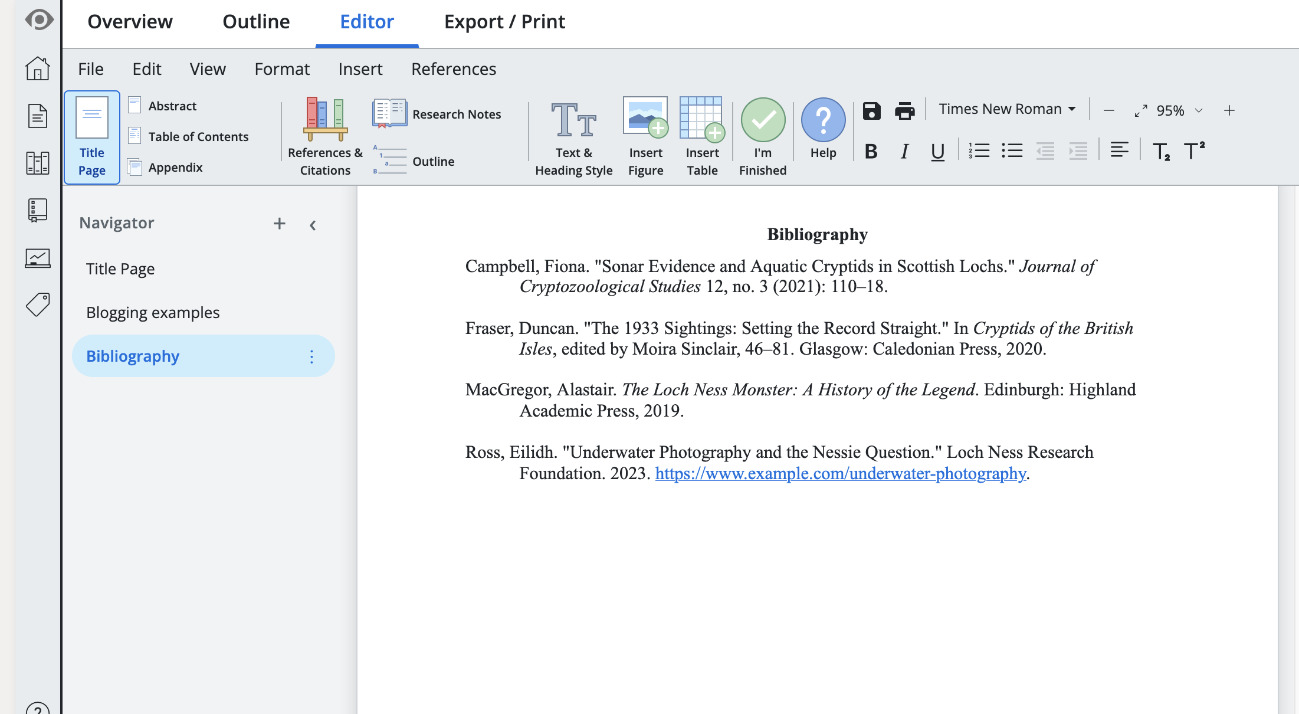Open the price tag icon in sidebar
The width and height of the screenshot is (1299, 714).
point(38,304)
